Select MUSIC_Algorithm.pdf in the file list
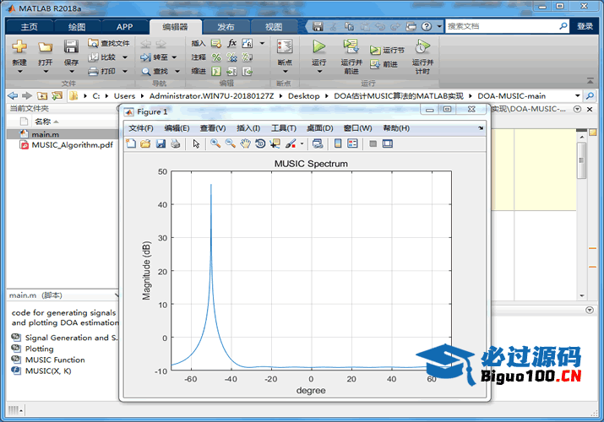This screenshot has height=422, width=604. coord(72,145)
